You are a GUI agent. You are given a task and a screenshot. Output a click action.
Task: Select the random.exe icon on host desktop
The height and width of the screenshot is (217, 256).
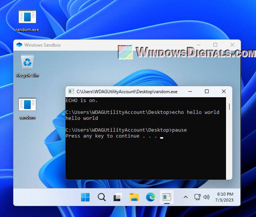tap(27, 17)
